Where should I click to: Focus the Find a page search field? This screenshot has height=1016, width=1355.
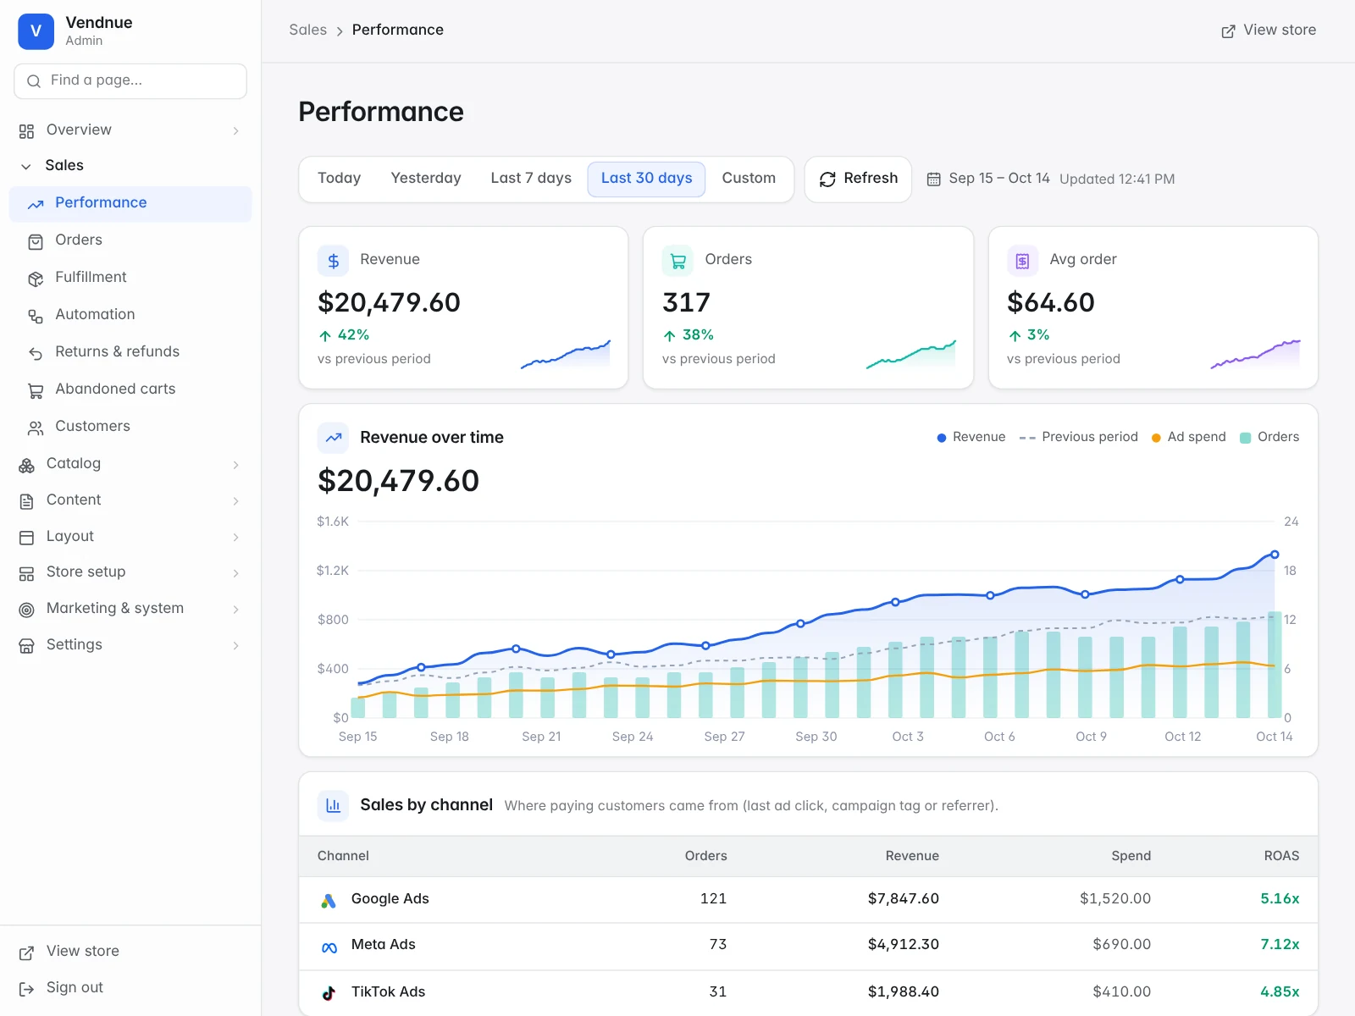coord(130,81)
